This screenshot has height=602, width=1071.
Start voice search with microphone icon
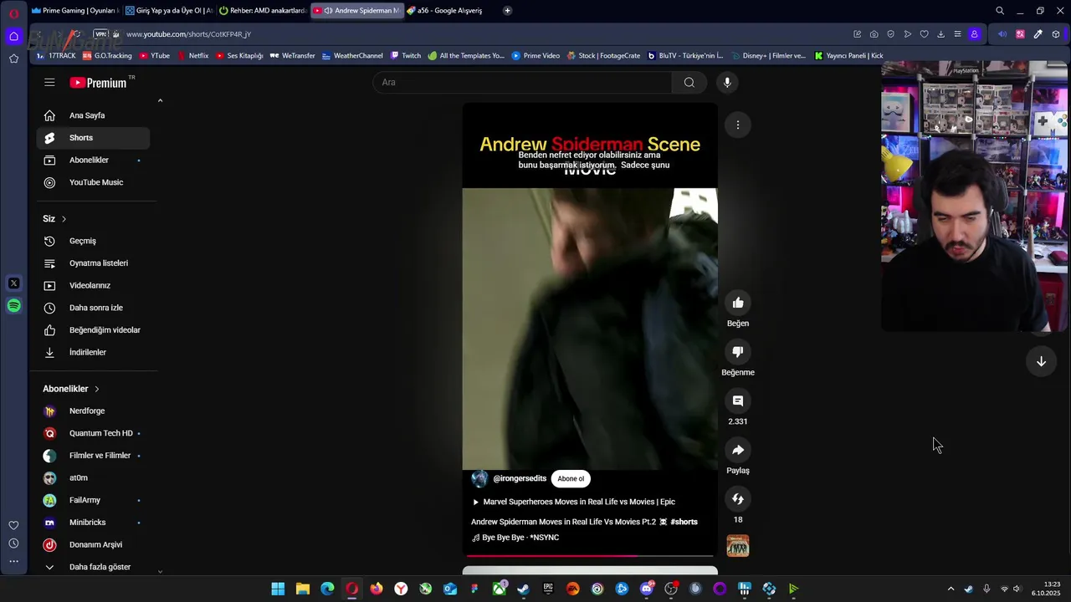(x=727, y=82)
